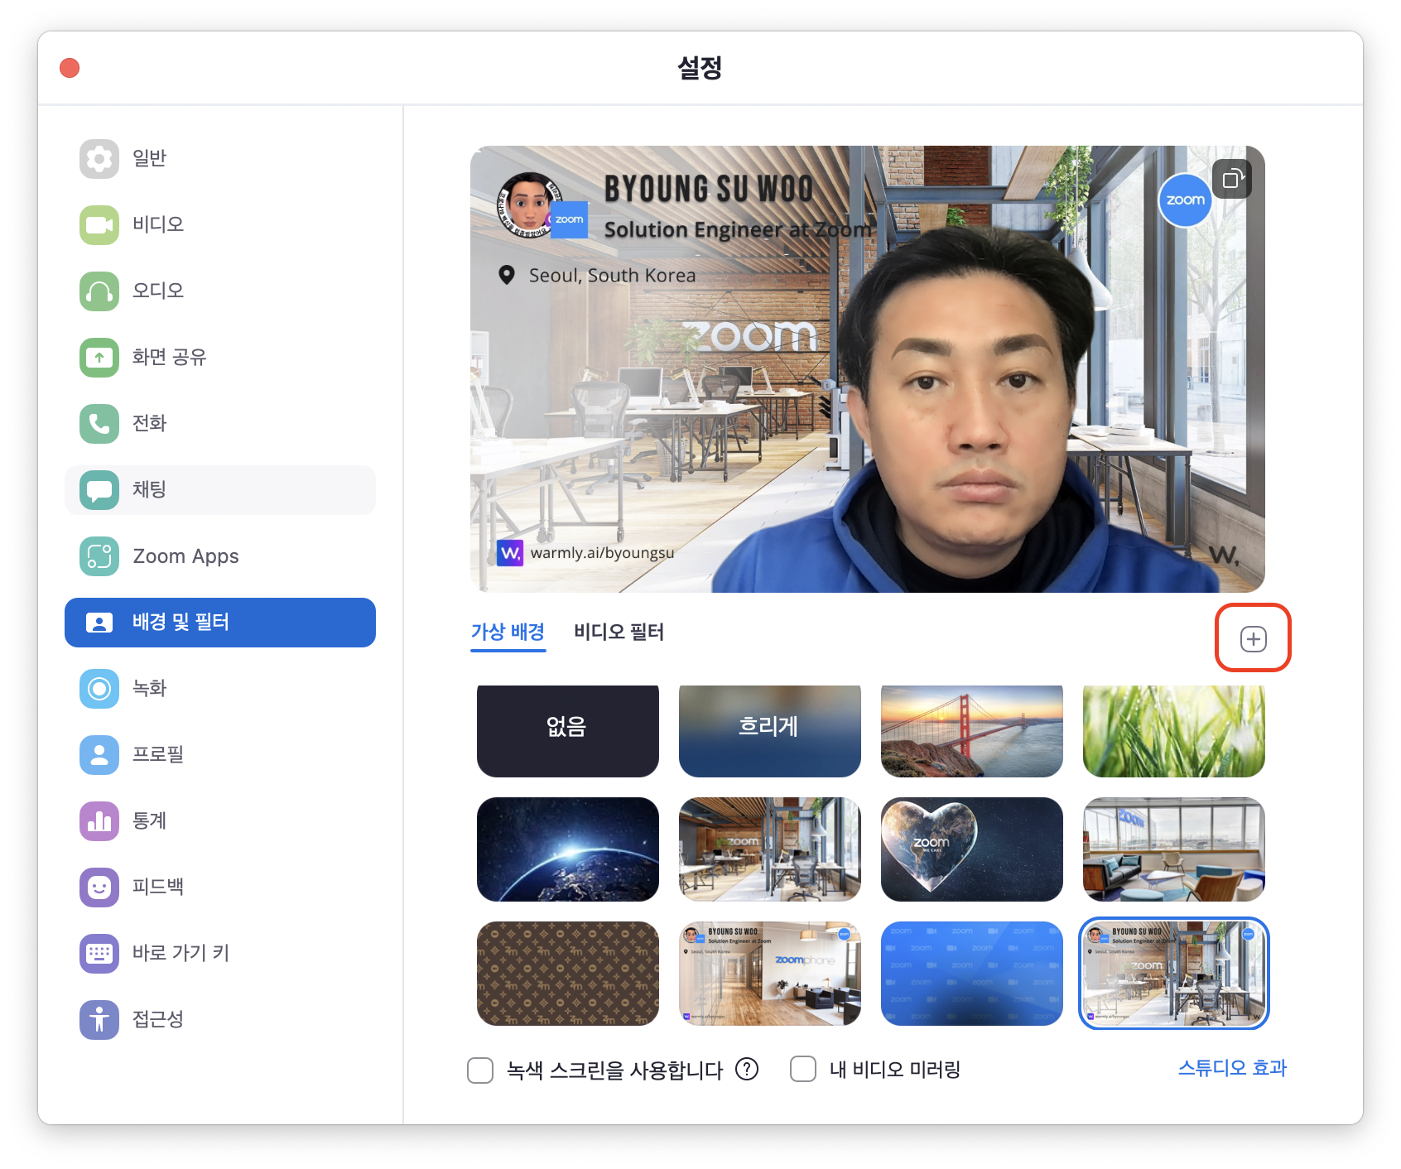Screen dimensions: 1401x1169
Task: Click the rotate icon on video preview
Action: pyautogui.click(x=1232, y=178)
